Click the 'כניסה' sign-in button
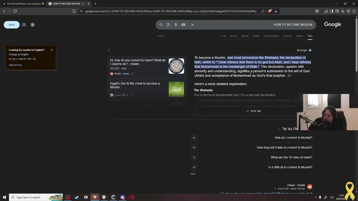 [11, 25]
